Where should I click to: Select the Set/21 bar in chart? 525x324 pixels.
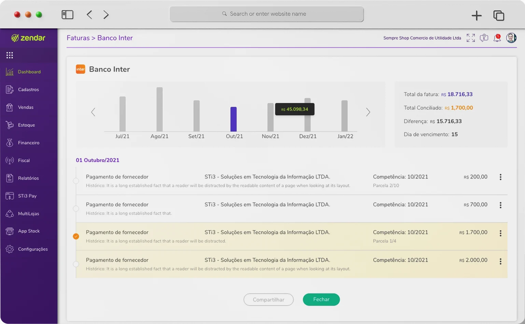tap(196, 116)
